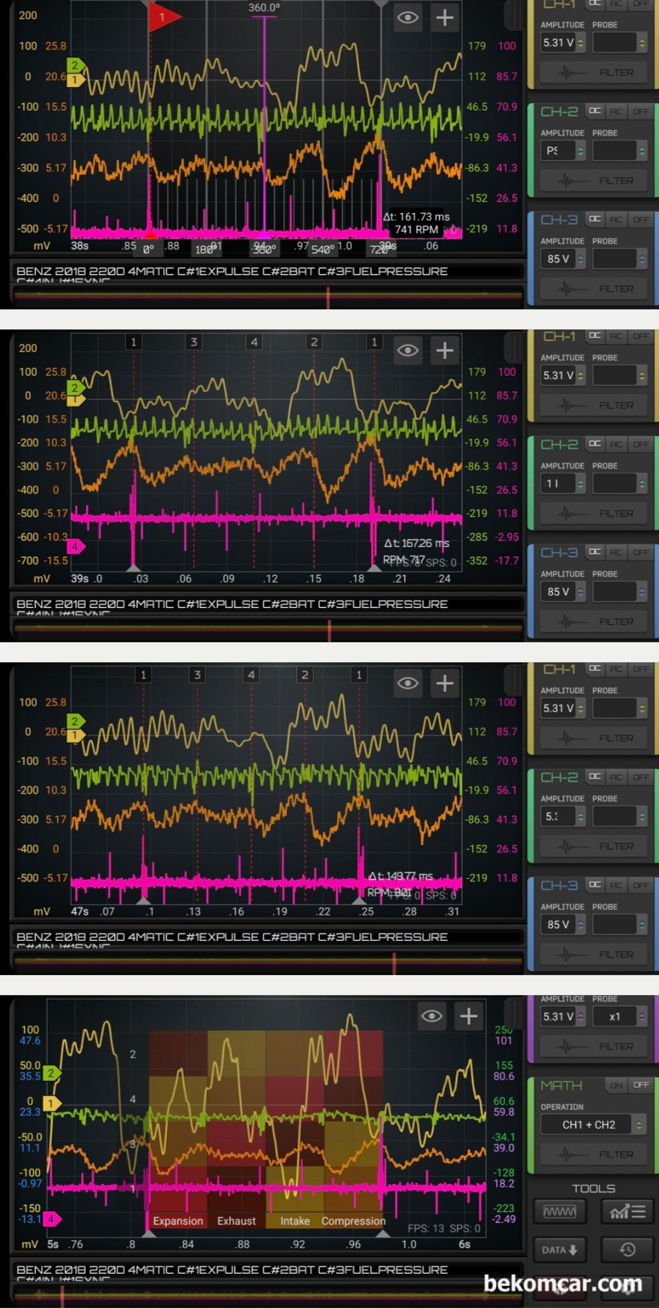Viewport: 659px width, 1308px height.
Task: Open CH-2 amplitude selector in first capture
Action: click(563, 151)
